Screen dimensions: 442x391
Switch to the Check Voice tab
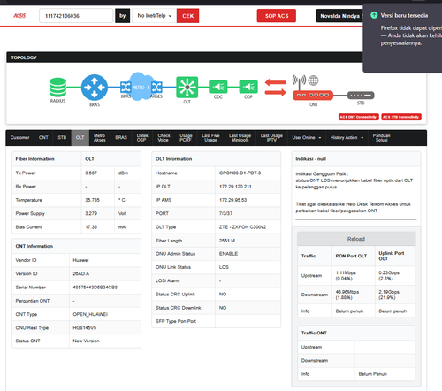point(164,138)
